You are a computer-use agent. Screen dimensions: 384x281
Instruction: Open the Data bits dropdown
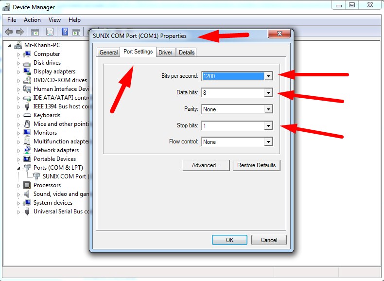click(268, 92)
